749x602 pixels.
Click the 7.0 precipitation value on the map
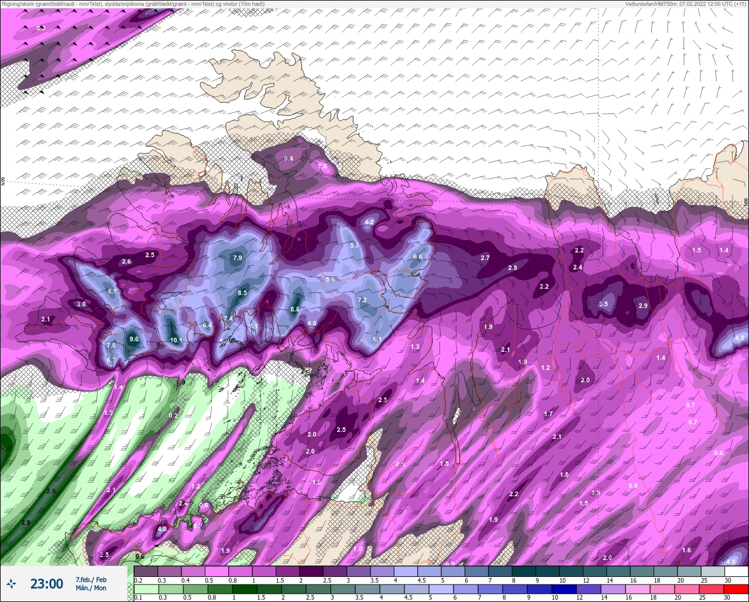click(111, 345)
